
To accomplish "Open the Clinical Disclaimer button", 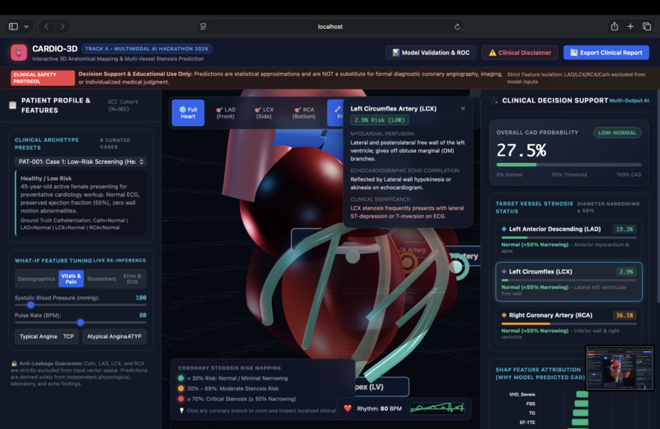I will pos(520,52).
